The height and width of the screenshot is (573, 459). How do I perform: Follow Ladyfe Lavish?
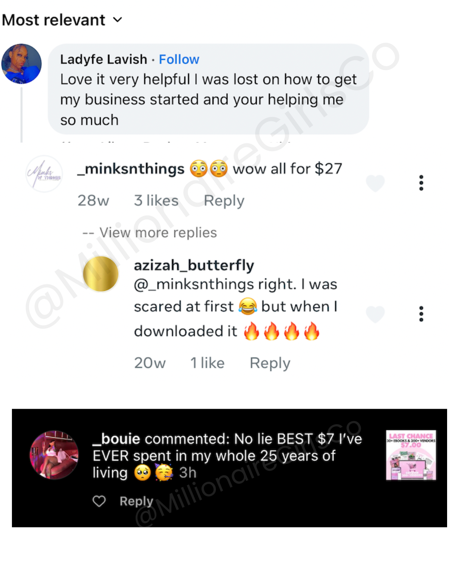click(179, 59)
